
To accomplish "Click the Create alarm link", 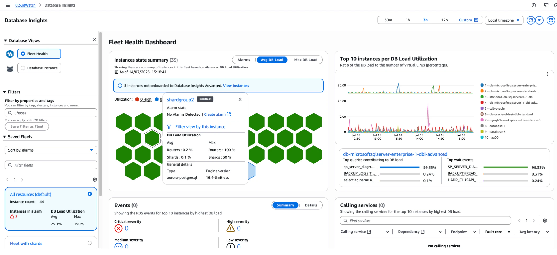I will tap(217, 114).
